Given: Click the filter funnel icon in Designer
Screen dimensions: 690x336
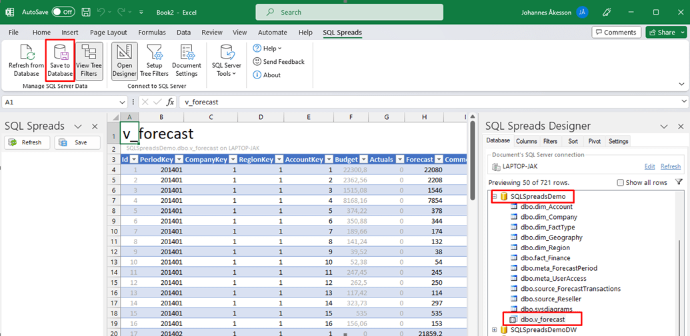Looking at the screenshot, I should point(679,182).
